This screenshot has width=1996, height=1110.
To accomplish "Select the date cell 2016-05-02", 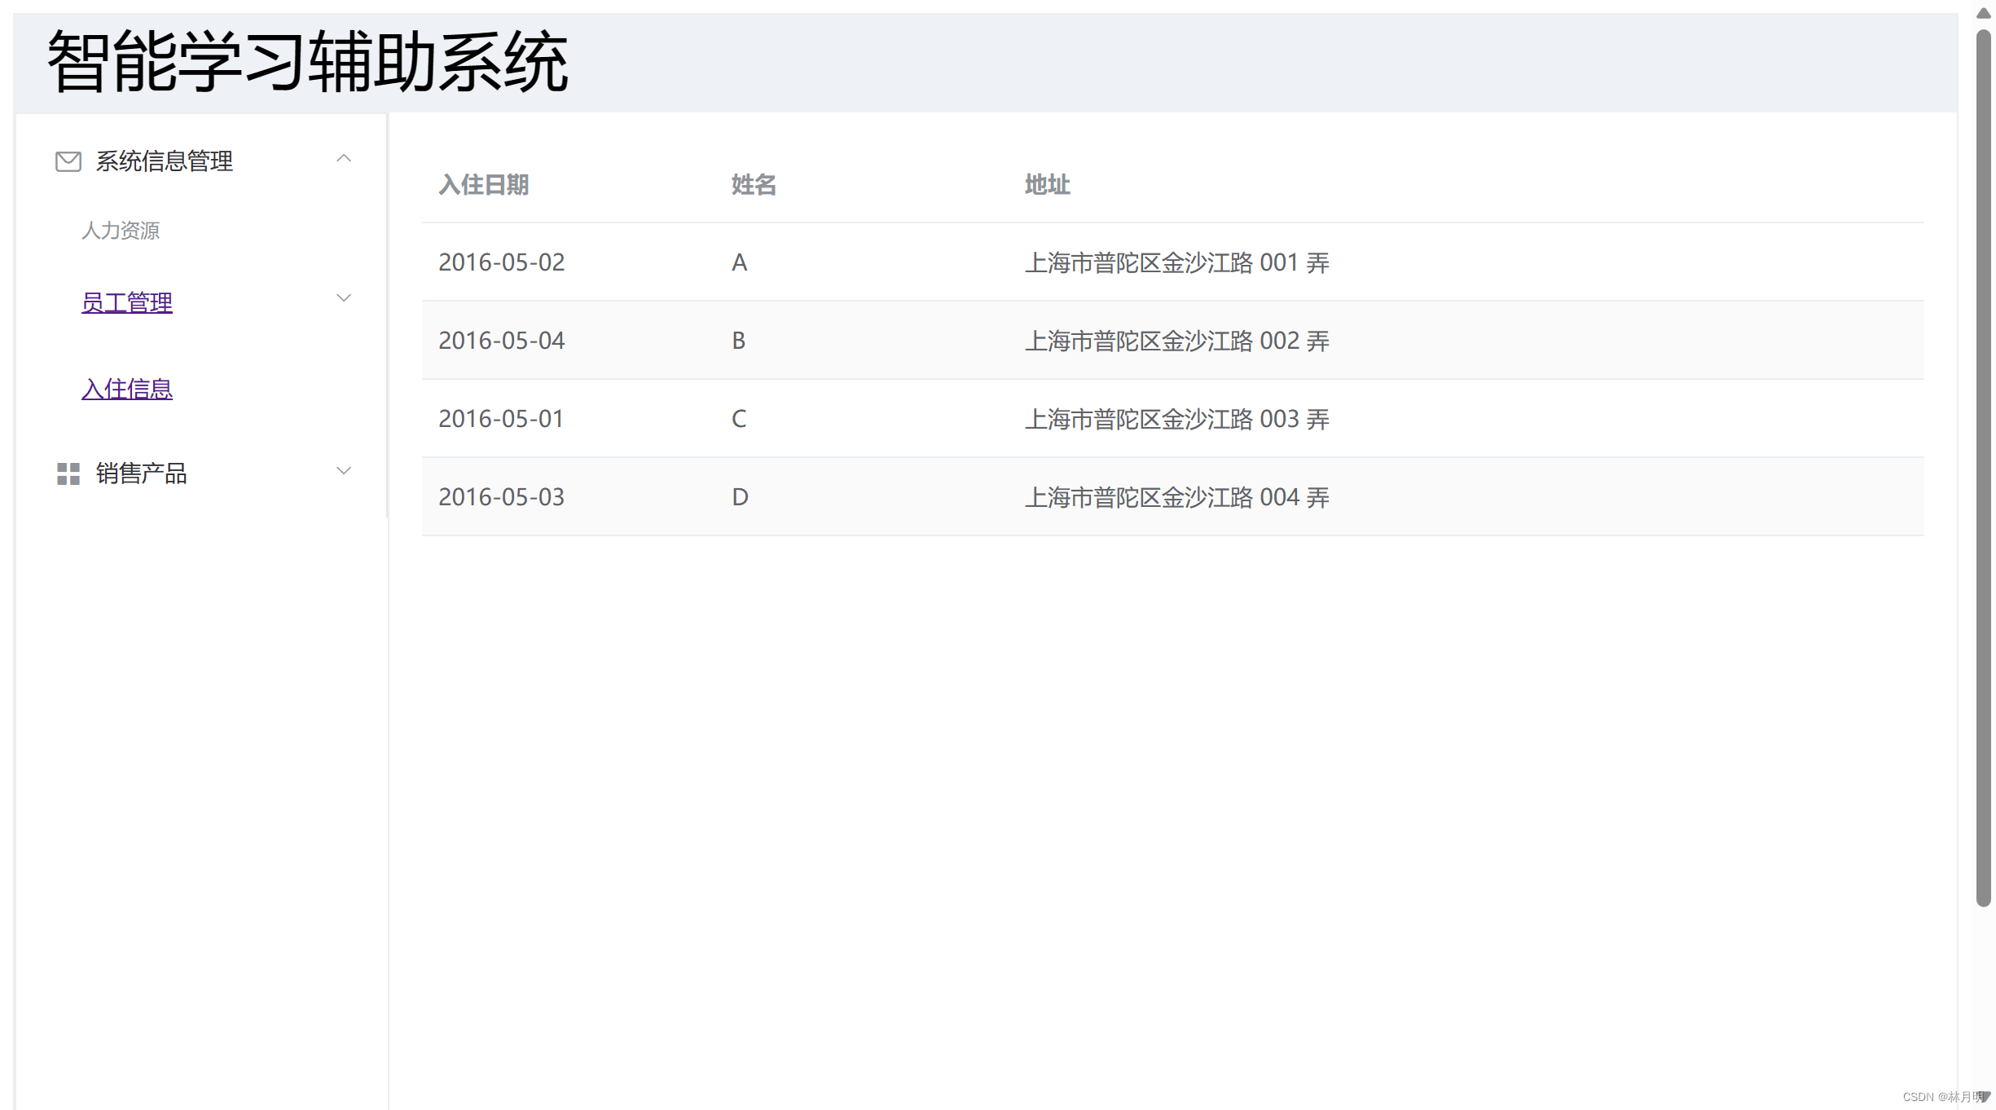I will coord(502,262).
